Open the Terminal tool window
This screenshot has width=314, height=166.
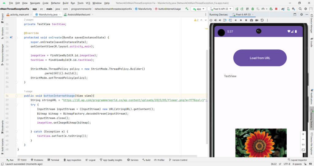pyautogui.click(x=53, y=160)
